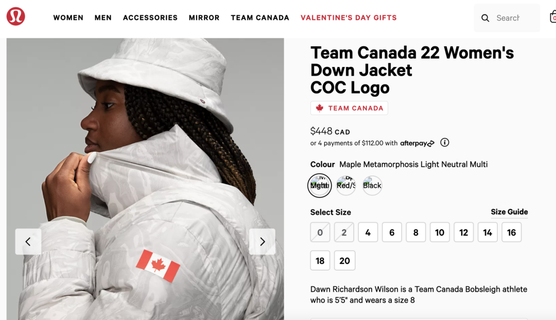Choose size 12 option

point(463,233)
